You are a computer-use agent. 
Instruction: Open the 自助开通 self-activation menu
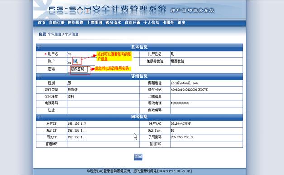[133, 23]
